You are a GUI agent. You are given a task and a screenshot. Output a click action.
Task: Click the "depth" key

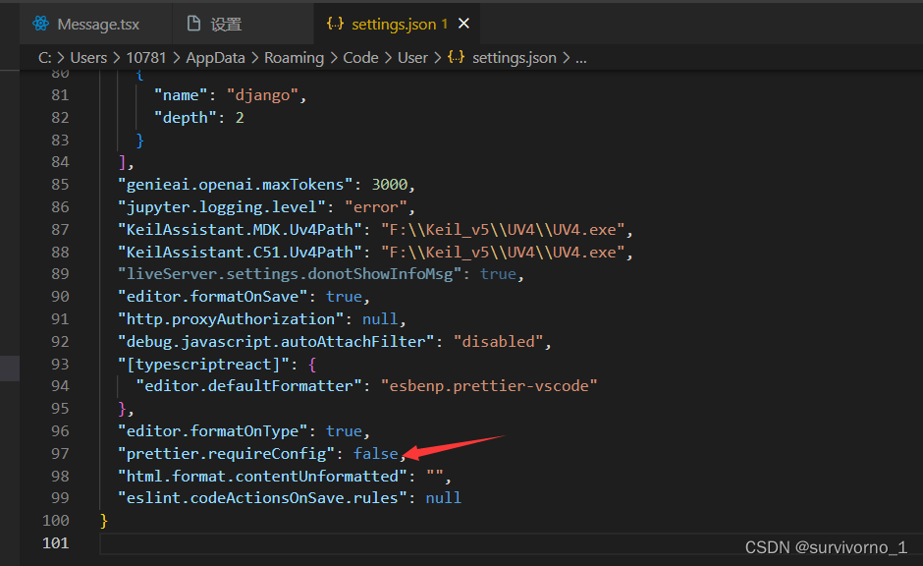pyautogui.click(x=185, y=118)
